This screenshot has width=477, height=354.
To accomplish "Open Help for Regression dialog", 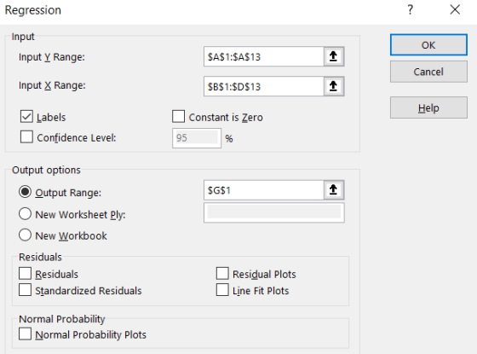I will [x=428, y=107].
